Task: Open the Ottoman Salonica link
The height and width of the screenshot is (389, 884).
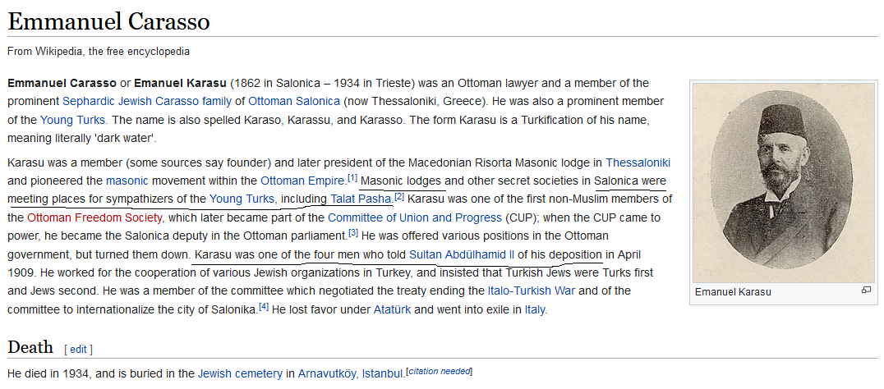Action: coord(294,102)
